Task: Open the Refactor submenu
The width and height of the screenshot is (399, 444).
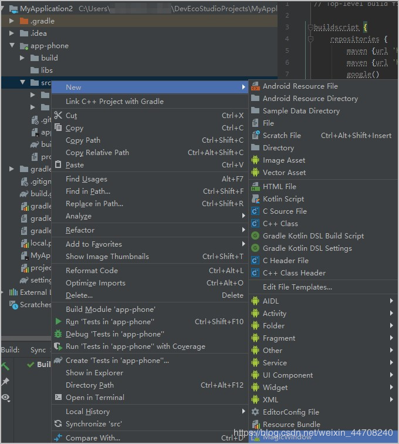Action: tap(80, 230)
